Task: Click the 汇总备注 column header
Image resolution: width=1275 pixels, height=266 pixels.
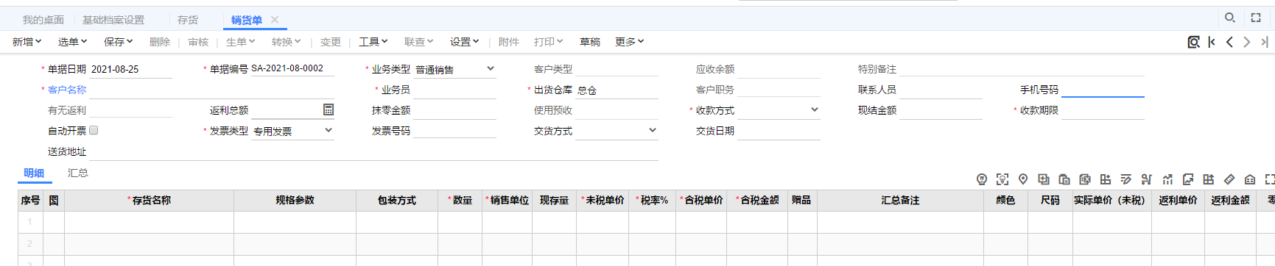Action: tap(900, 200)
